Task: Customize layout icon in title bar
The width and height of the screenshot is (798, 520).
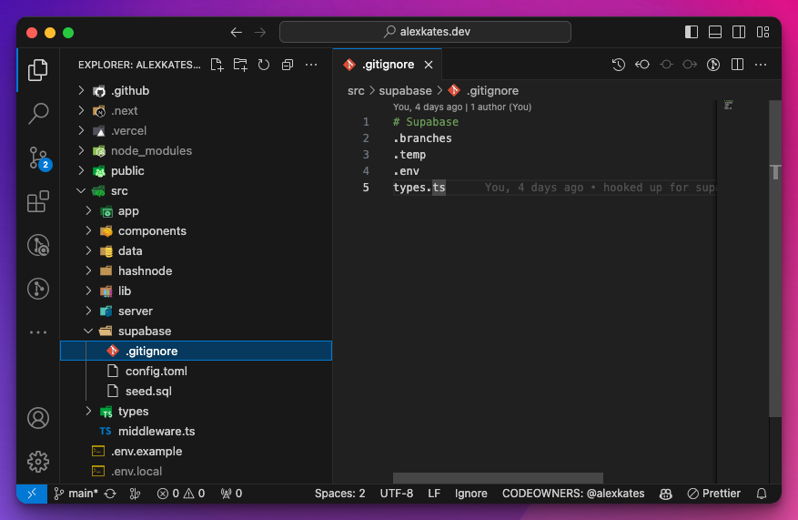Action: tap(763, 32)
